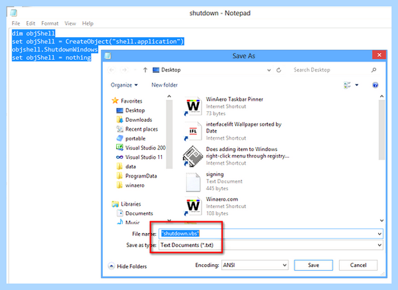Screen dimensions: 398x290
Task: Create a New folder
Action: click(x=165, y=85)
